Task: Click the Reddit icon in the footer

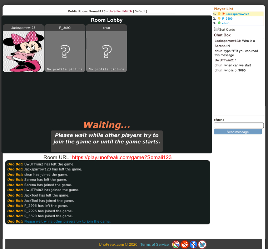Action: (185, 244)
